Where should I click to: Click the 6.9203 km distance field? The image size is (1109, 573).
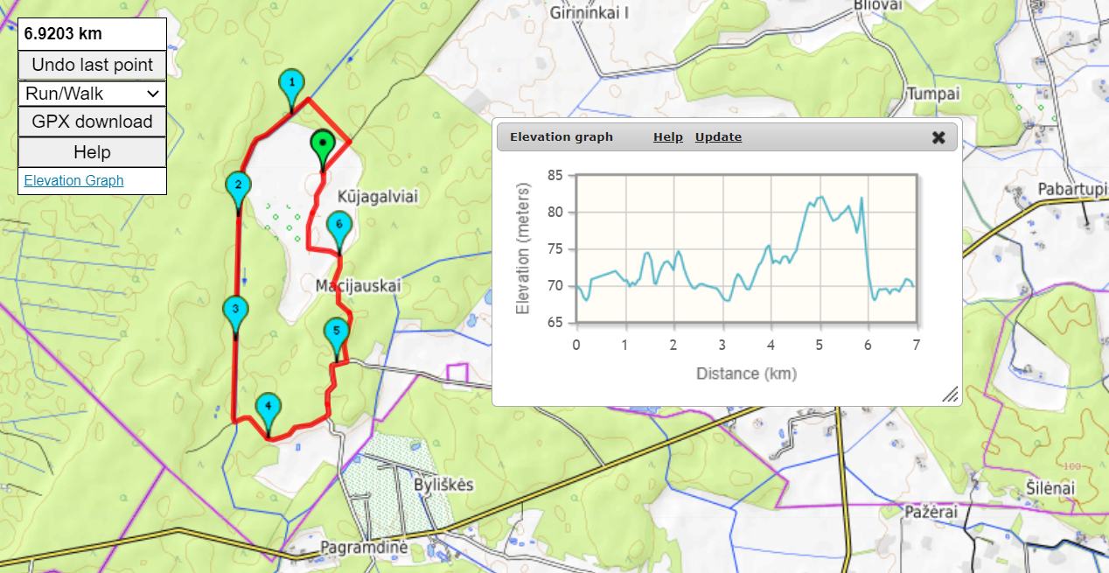[92, 35]
